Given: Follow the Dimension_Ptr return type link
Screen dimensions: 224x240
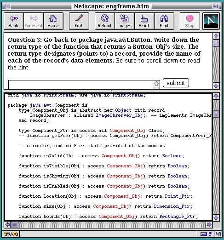Looking at the screenshot, I should pyautogui.click(x=172, y=206).
